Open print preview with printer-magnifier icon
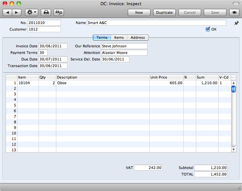This screenshot has height=191, width=242. click(59, 13)
